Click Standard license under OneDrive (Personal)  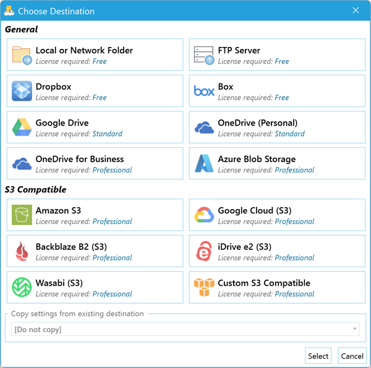tap(289, 134)
